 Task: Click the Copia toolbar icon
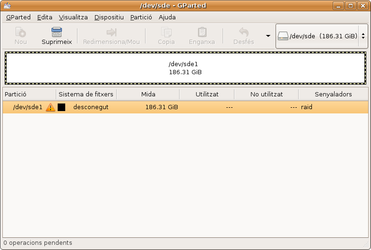tap(166, 33)
